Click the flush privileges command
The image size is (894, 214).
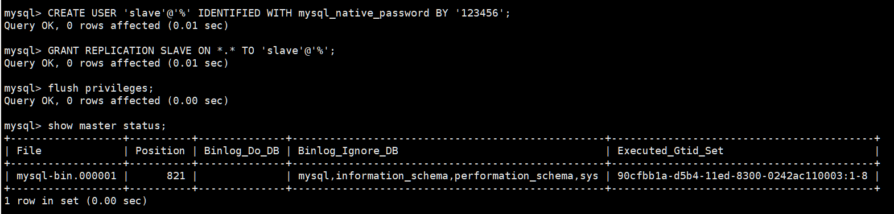tap(101, 88)
